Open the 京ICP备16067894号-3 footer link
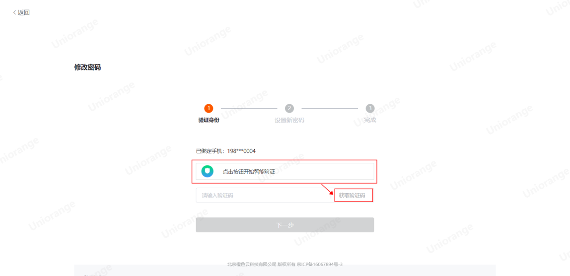Viewport: 570px width, 276px height. pyautogui.click(x=320, y=265)
